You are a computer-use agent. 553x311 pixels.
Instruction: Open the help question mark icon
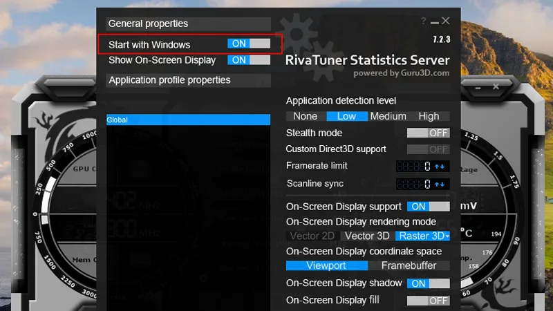coord(423,21)
